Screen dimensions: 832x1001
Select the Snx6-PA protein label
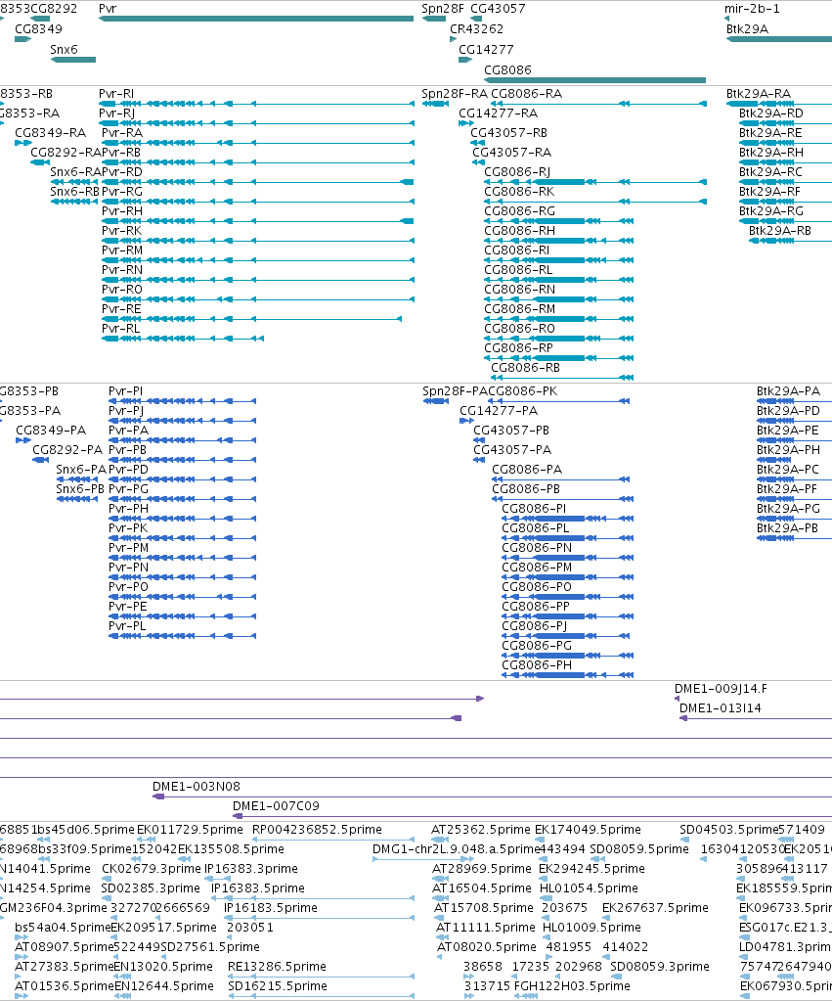(x=81, y=470)
